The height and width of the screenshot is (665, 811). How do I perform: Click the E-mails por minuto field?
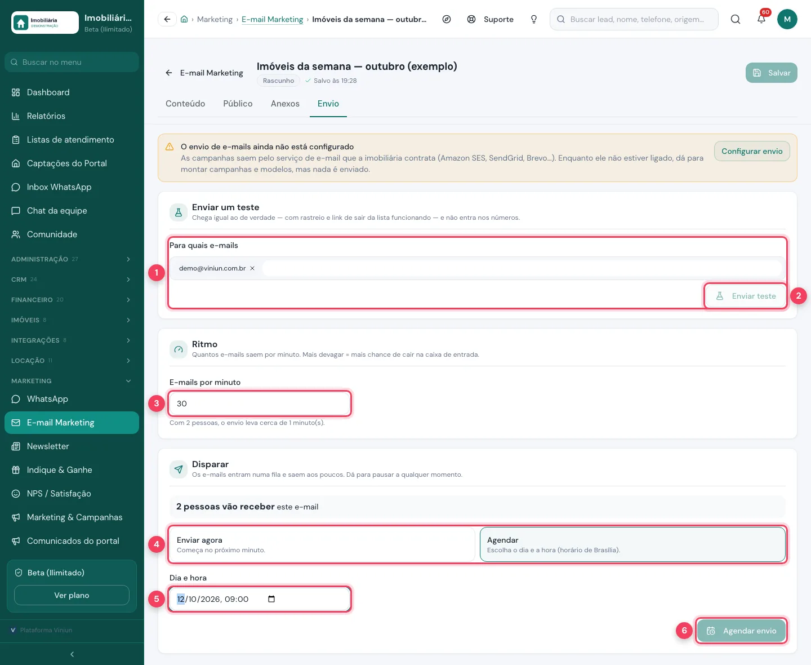(260, 404)
